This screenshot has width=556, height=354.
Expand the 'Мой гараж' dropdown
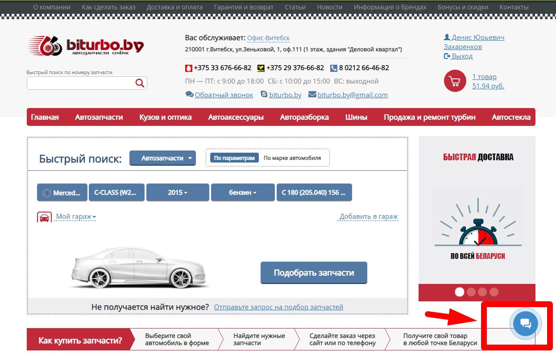tap(76, 217)
